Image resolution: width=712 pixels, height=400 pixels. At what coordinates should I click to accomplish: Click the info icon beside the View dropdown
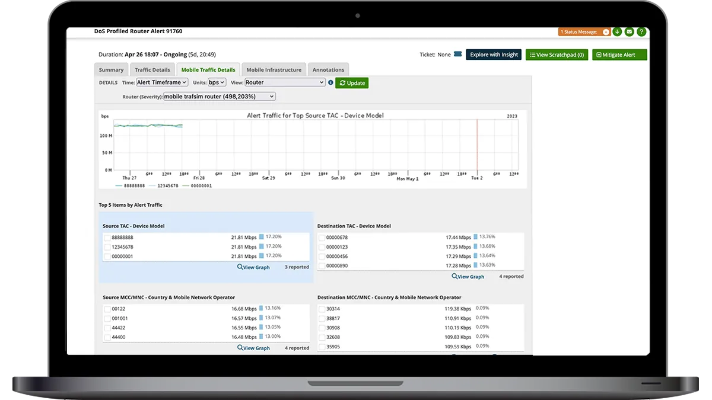coord(330,82)
